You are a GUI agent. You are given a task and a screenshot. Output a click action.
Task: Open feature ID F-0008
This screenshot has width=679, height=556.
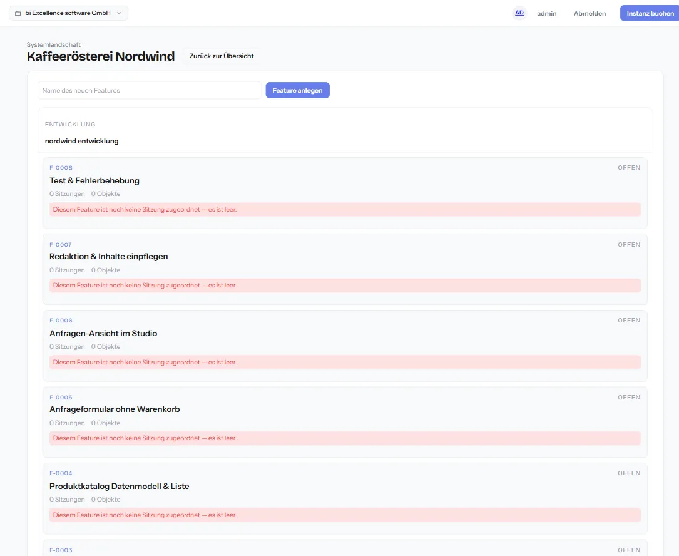click(61, 168)
